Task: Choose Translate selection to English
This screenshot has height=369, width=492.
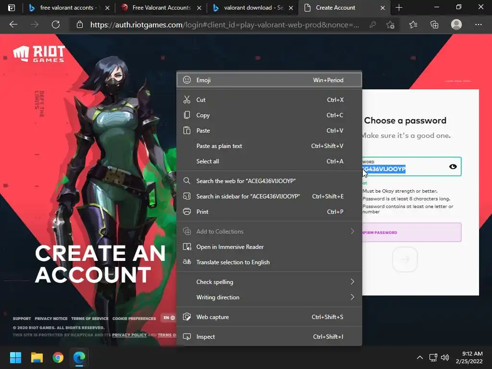Action: (269, 262)
